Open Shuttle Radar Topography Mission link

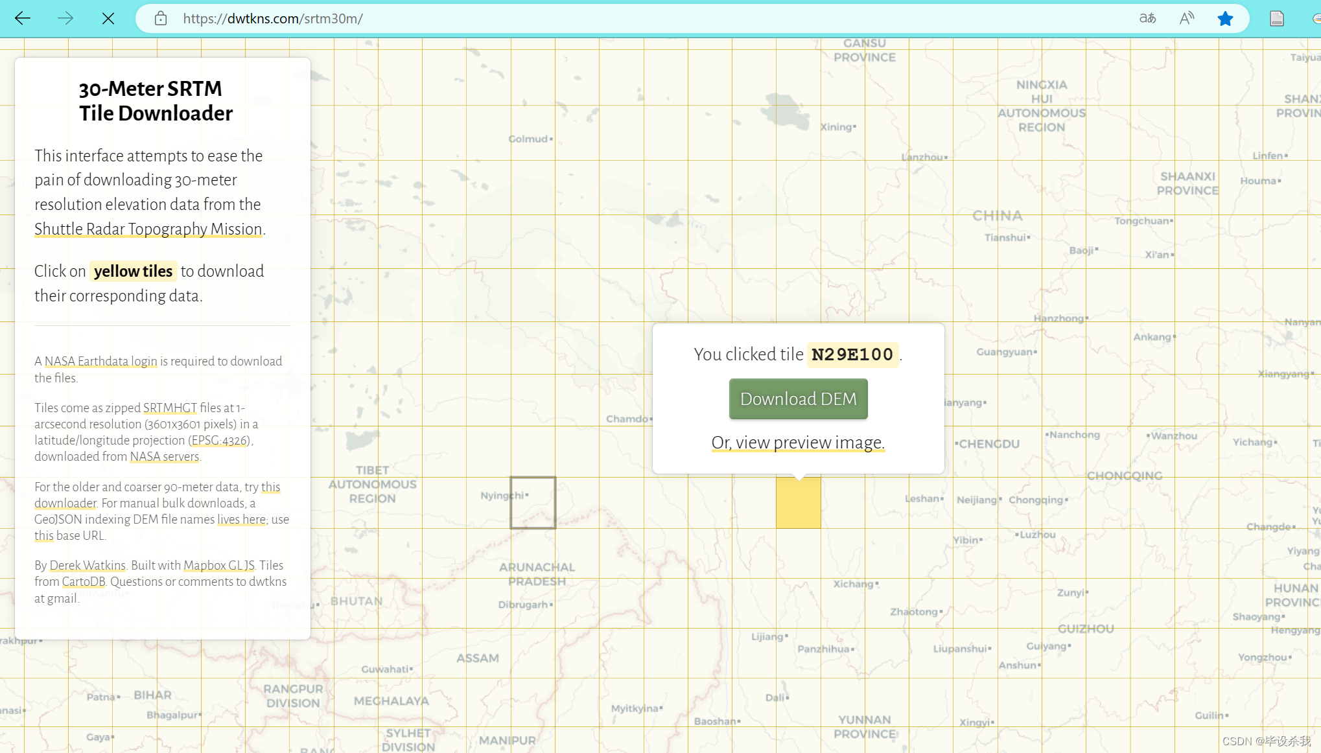coord(148,229)
